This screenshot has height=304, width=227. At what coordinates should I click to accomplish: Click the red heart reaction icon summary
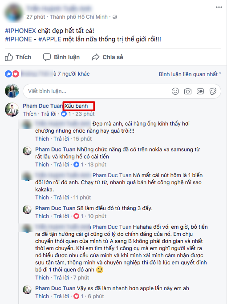click(x=16, y=74)
